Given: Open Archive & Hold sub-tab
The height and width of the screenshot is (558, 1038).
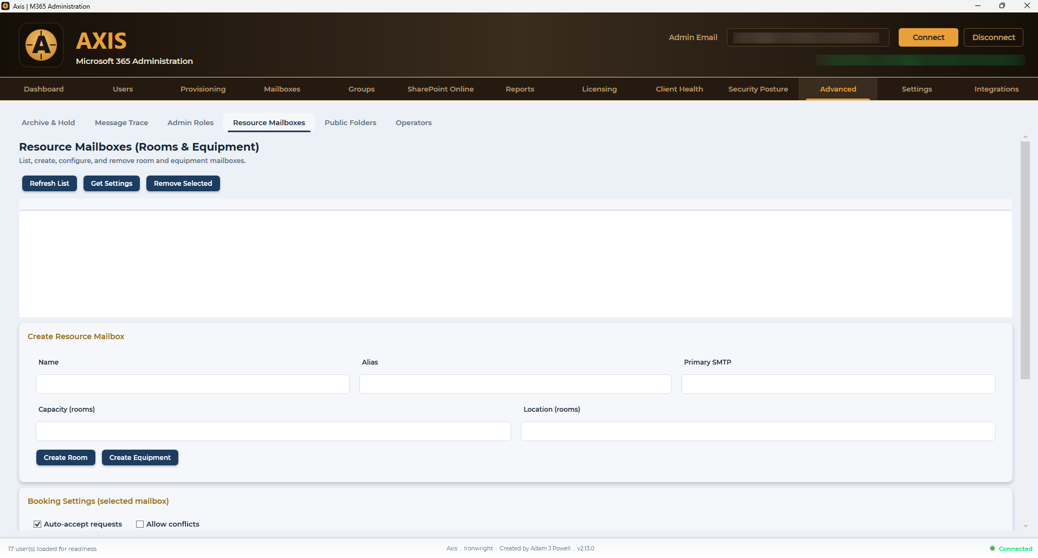Looking at the screenshot, I should [x=48, y=122].
